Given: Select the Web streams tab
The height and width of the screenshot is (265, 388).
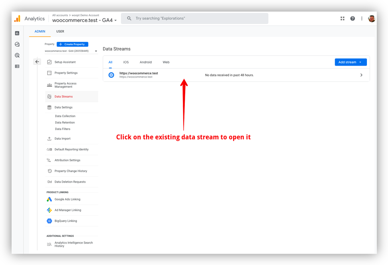Looking at the screenshot, I should click(166, 62).
